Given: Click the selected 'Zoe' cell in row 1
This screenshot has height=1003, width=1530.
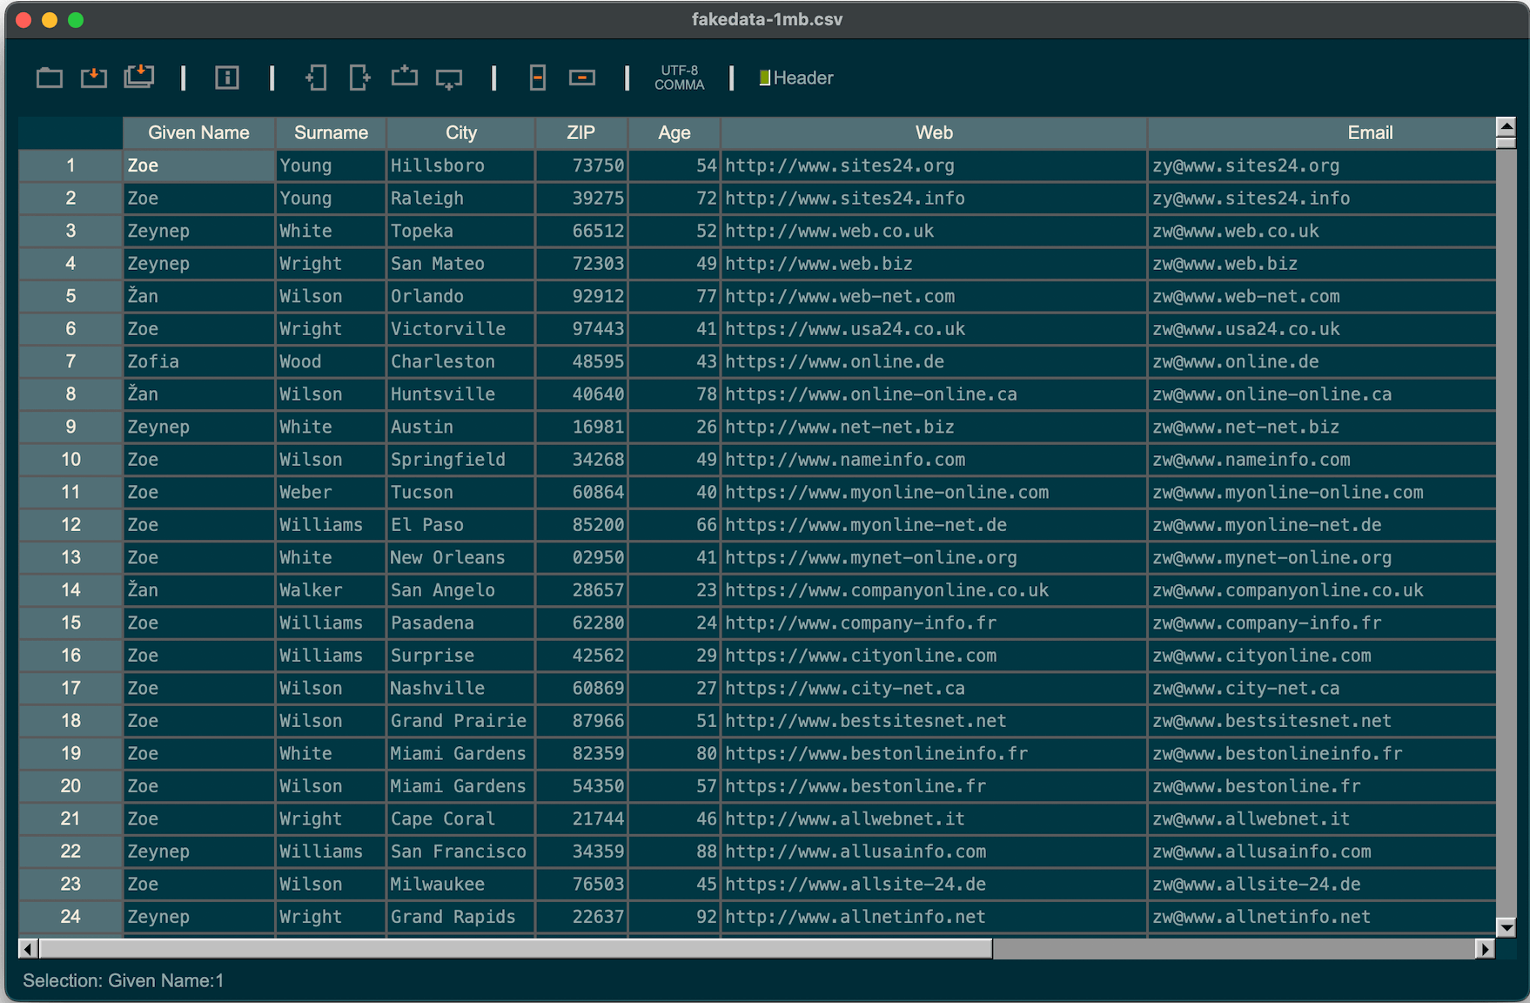Looking at the screenshot, I should (198, 165).
